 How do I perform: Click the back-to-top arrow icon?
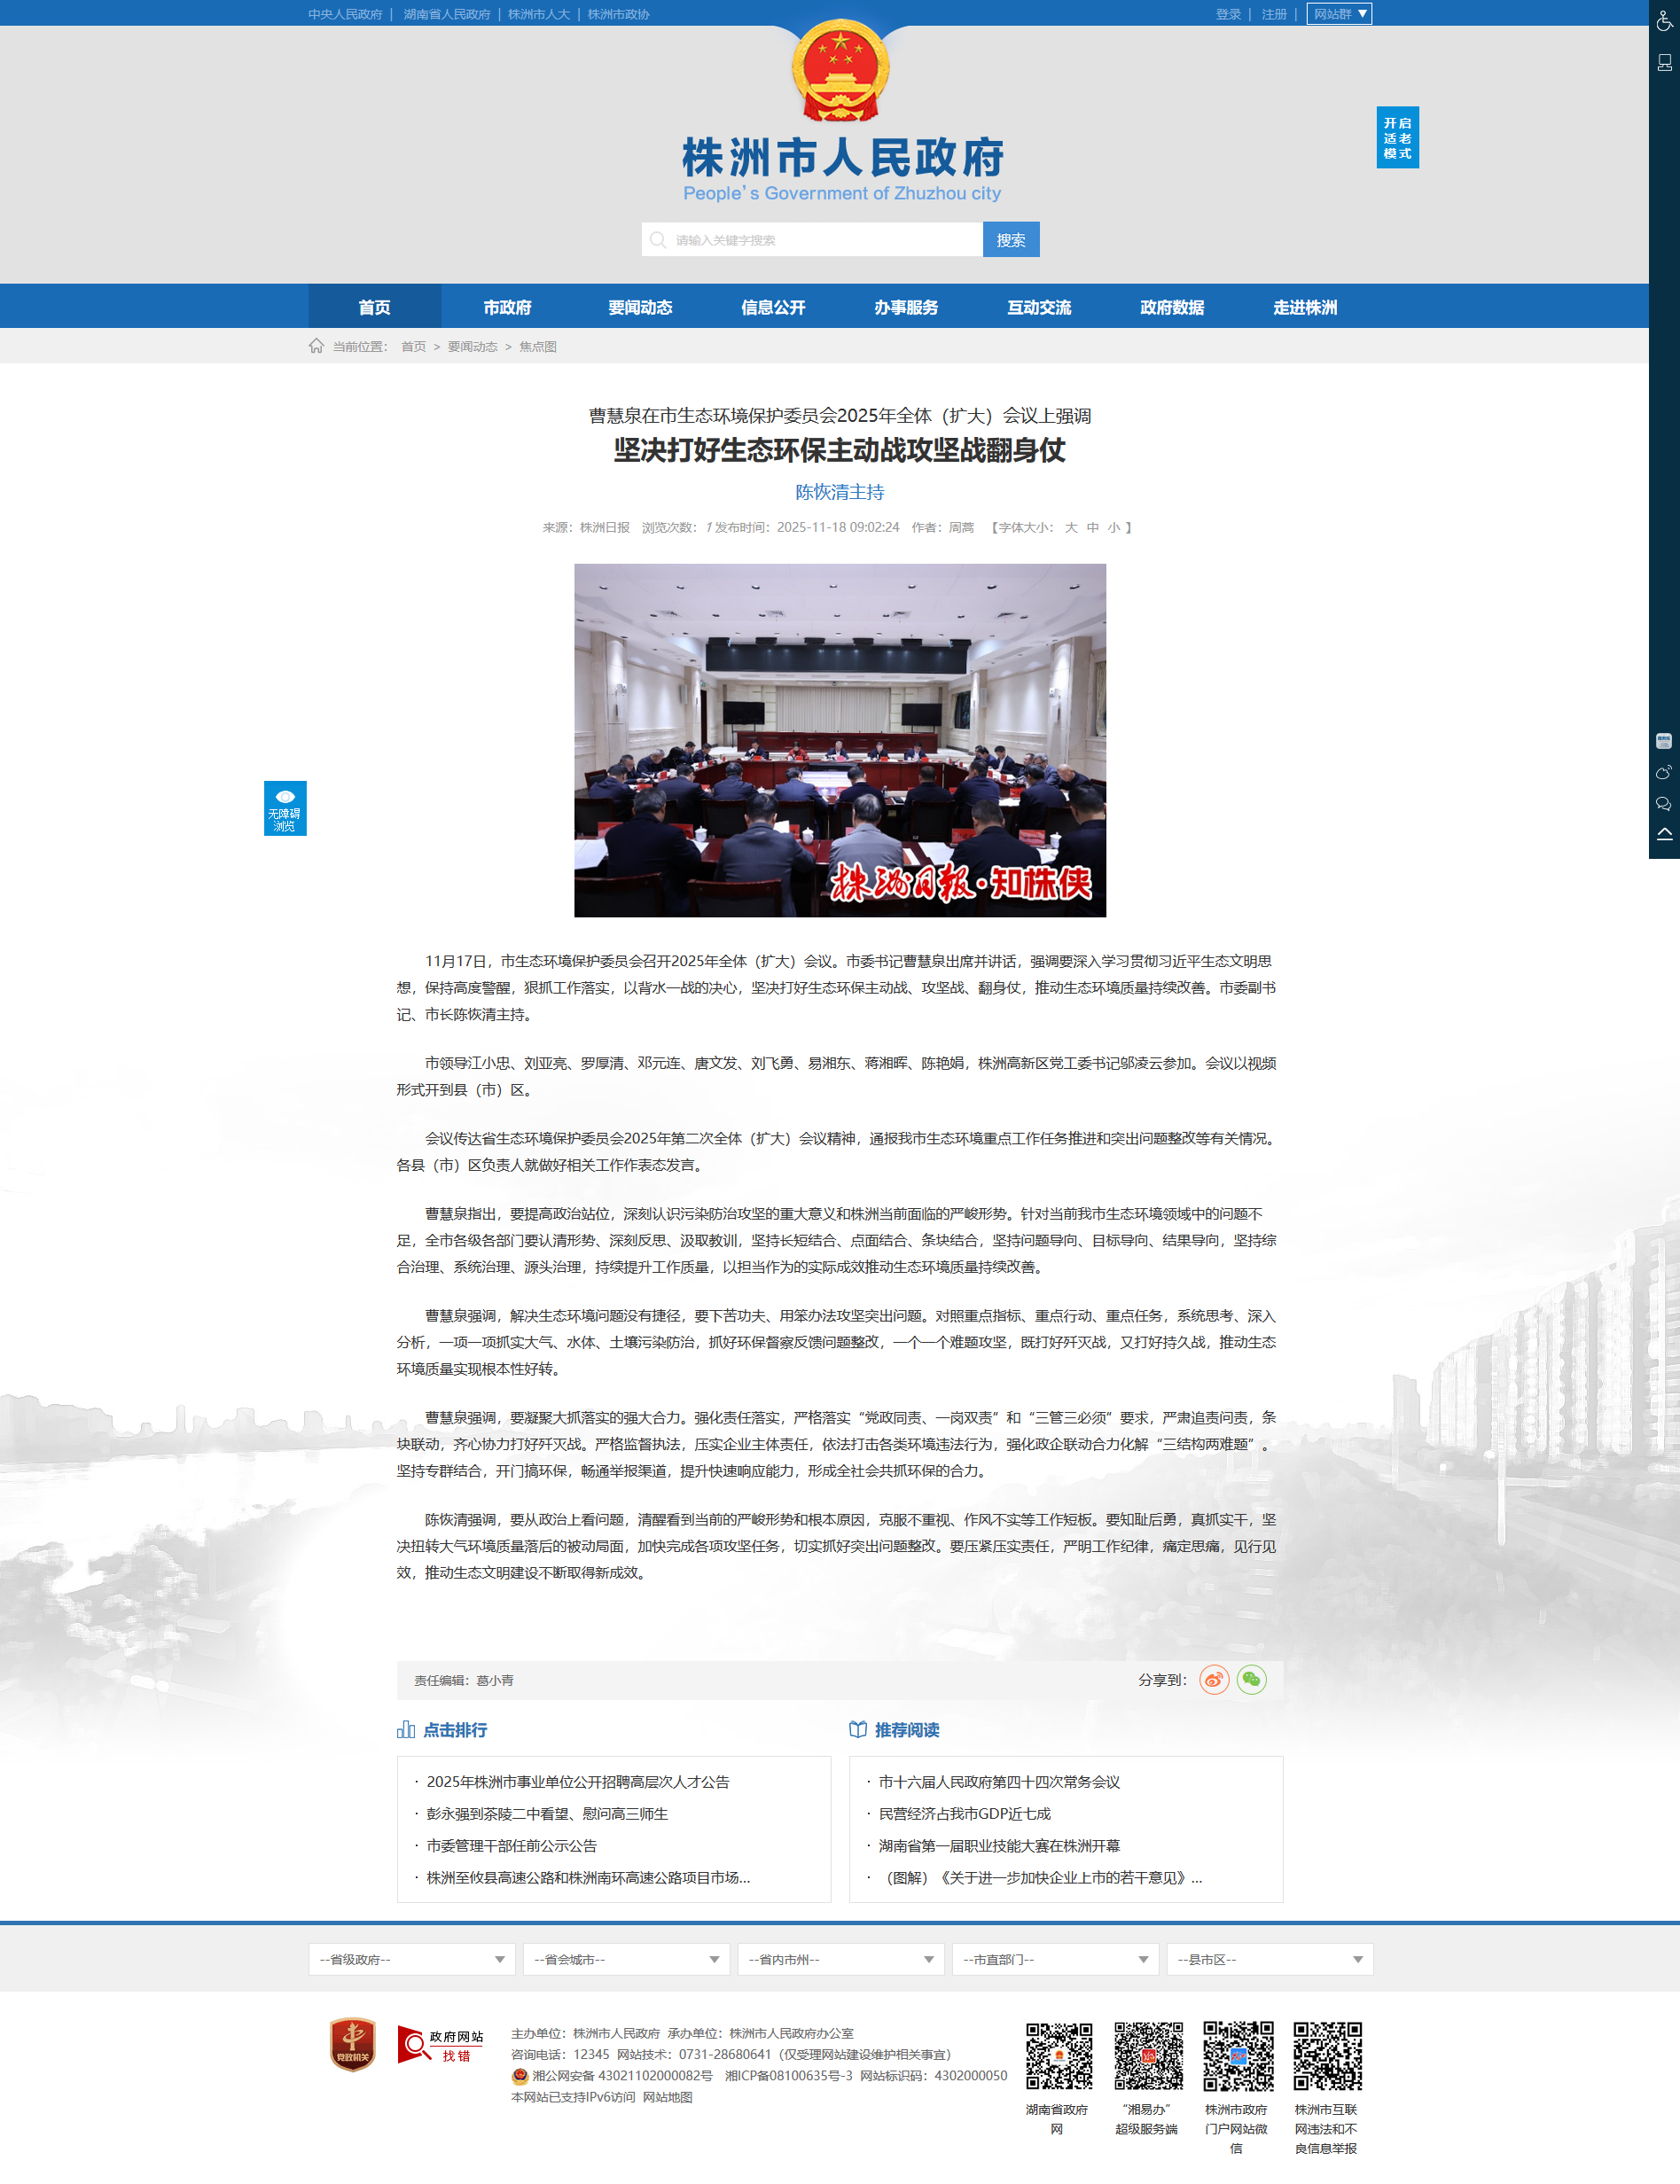[x=1663, y=835]
